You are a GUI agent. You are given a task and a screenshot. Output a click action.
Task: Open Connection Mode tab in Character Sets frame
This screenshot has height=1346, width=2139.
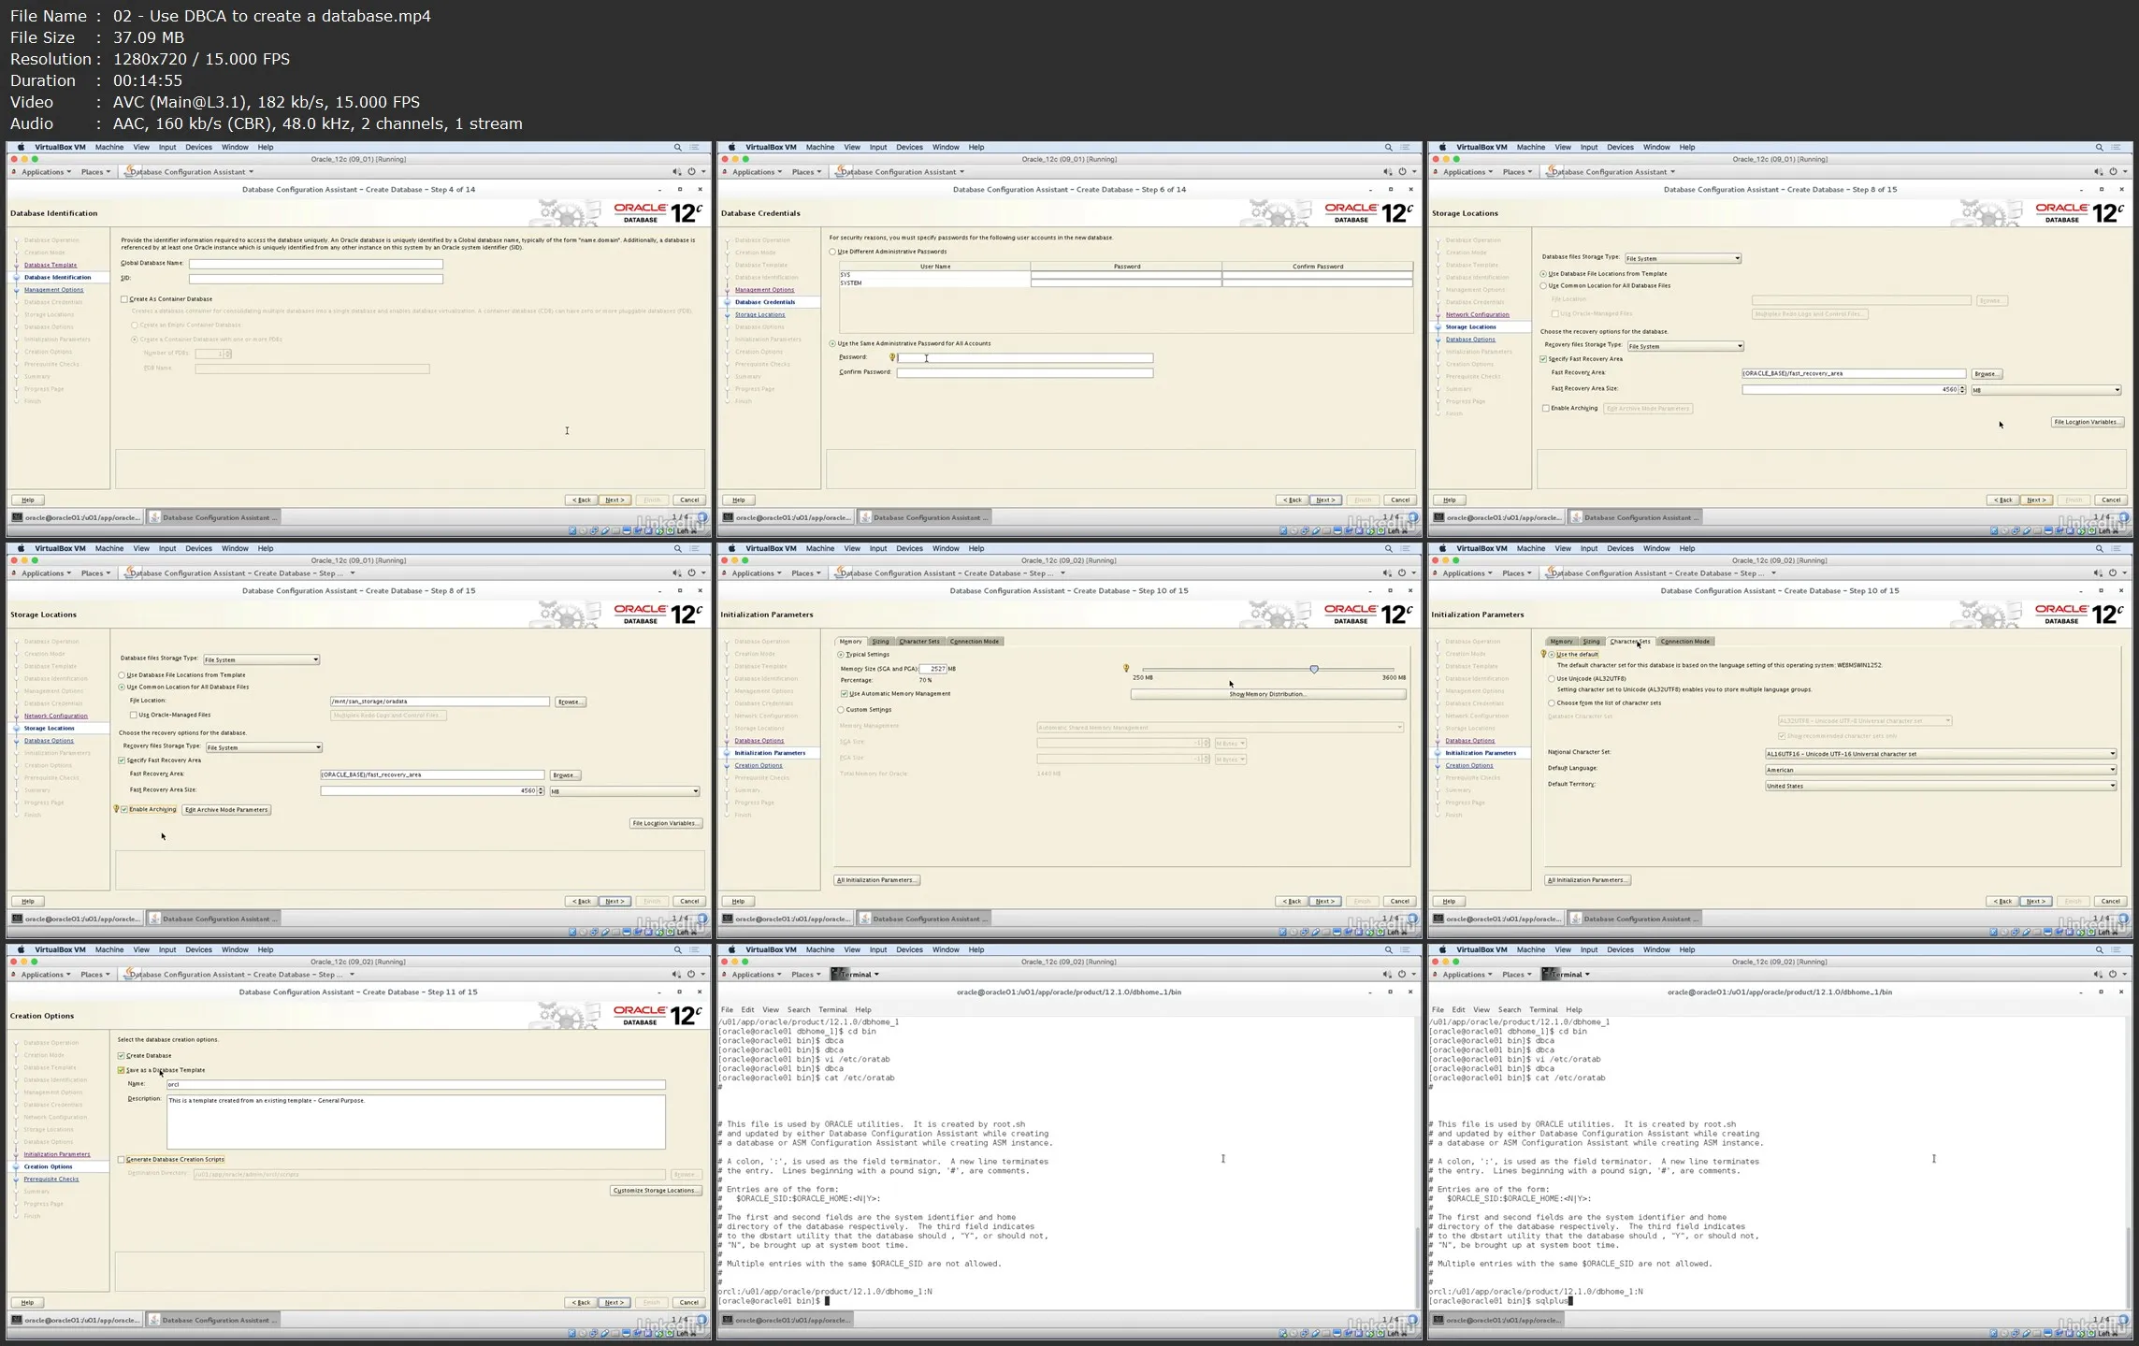(x=1685, y=641)
